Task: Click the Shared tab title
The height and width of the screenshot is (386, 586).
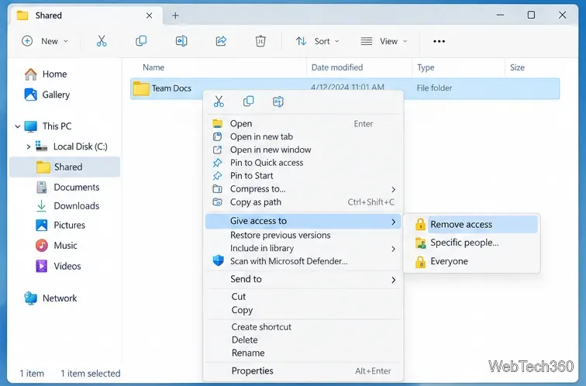Action: (49, 16)
